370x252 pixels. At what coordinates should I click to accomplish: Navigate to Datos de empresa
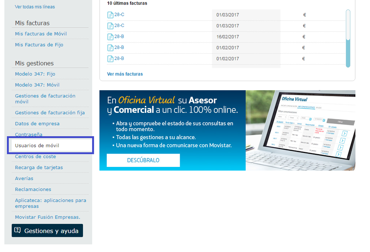pyautogui.click(x=37, y=124)
